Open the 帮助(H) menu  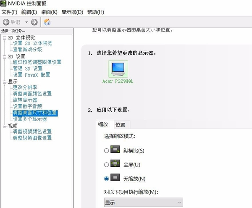pyautogui.click(x=96, y=12)
